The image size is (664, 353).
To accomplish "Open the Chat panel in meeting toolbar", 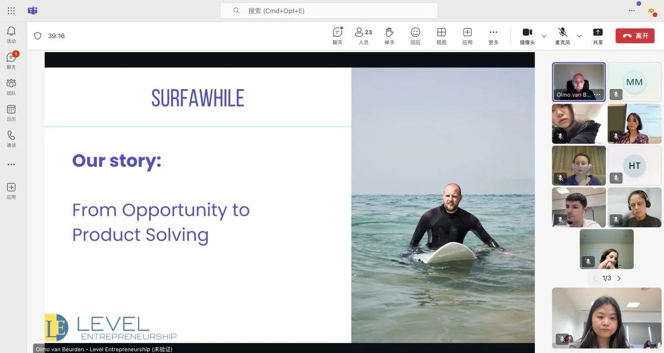I will pyautogui.click(x=338, y=36).
